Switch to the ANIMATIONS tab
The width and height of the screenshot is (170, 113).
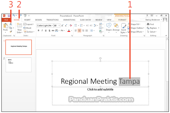69,20
